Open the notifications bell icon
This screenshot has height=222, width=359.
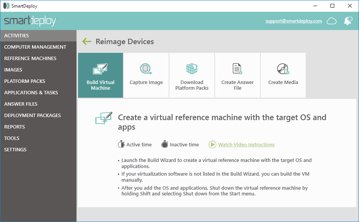point(348,21)
